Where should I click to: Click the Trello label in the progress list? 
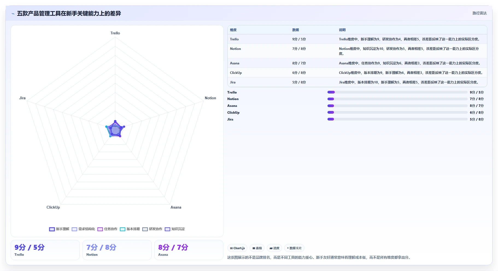[232, 92]
